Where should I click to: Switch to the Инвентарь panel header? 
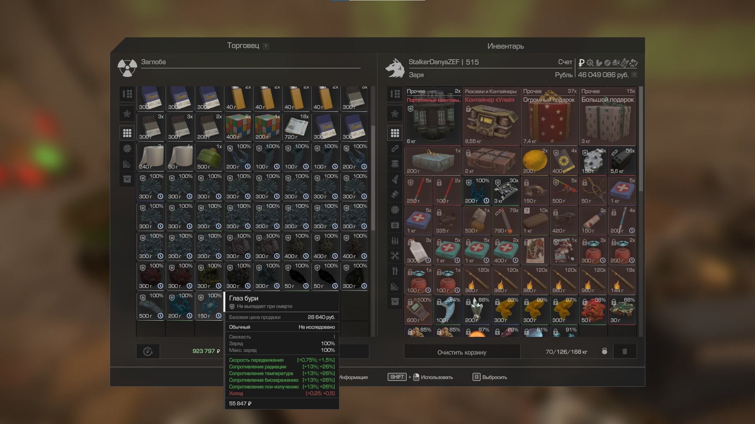[x=505, y=46]
